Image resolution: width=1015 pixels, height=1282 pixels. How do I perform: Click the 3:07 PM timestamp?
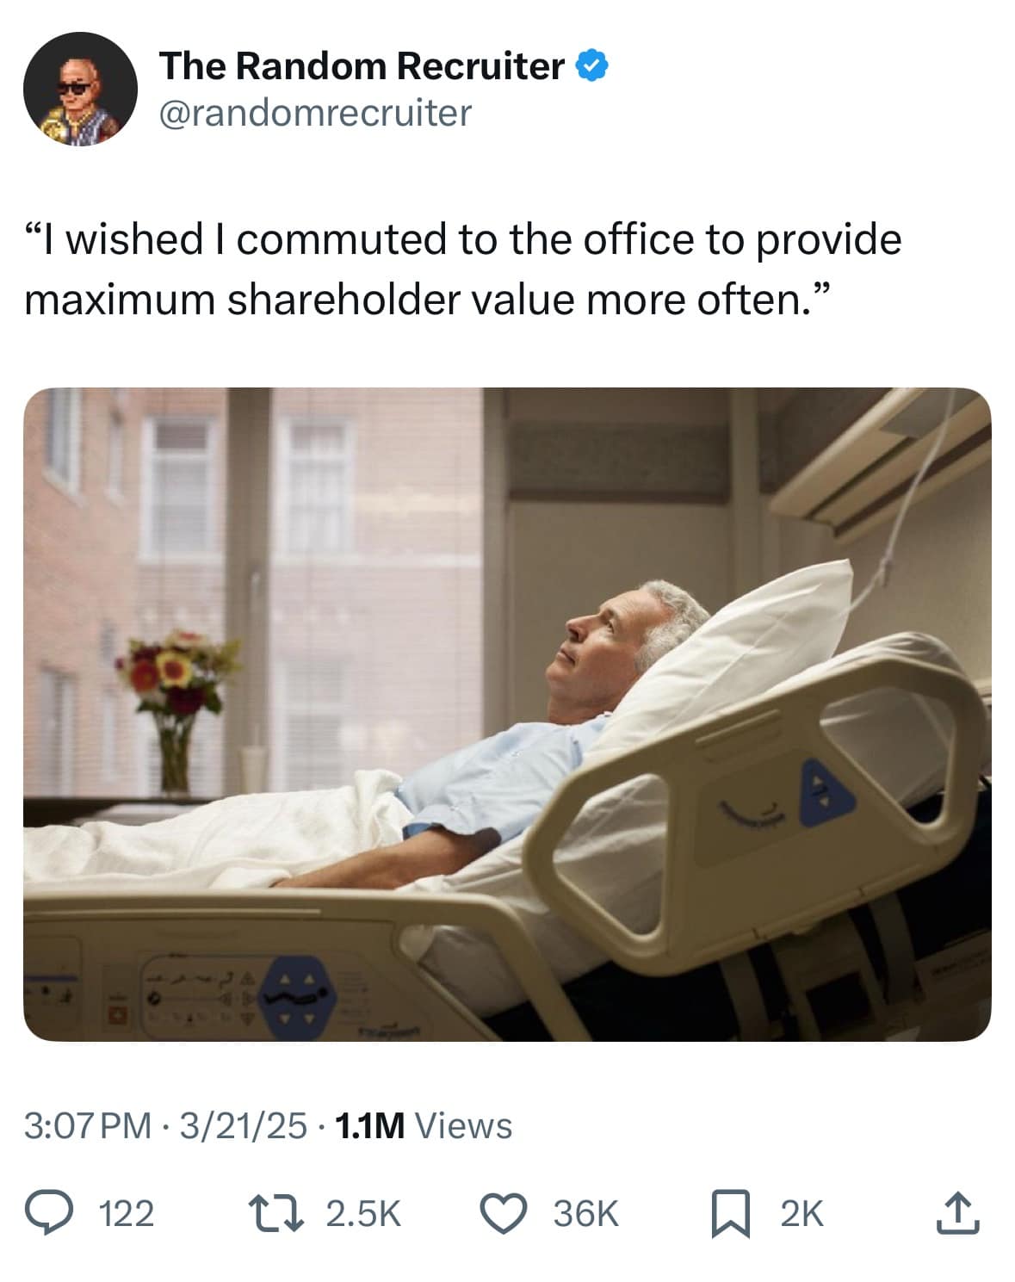click(x=87, y=1125)
